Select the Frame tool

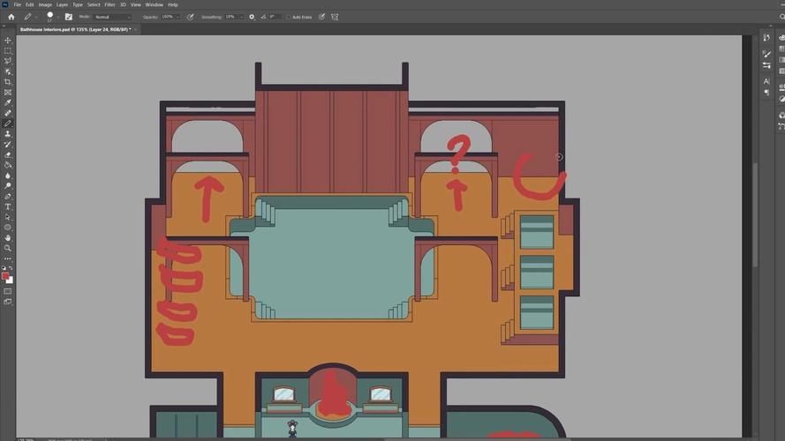(x=8, y=92)
